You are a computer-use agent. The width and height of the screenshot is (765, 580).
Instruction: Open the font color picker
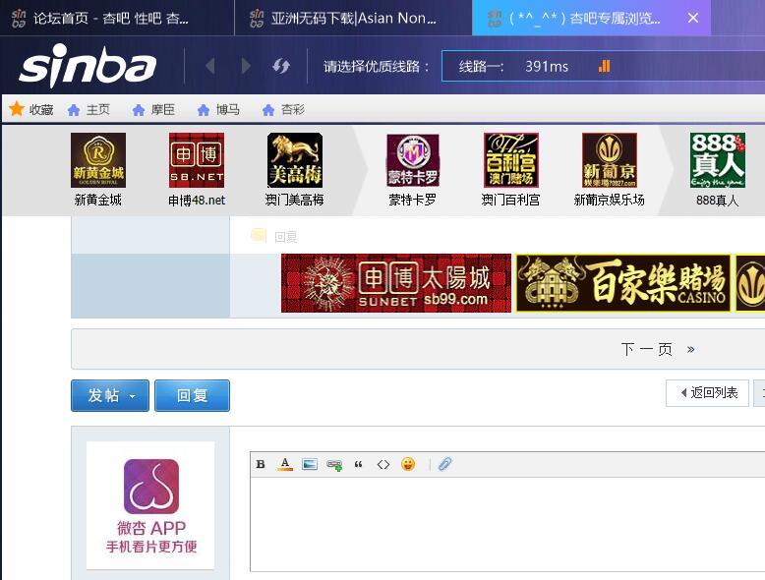click(285, 464)
